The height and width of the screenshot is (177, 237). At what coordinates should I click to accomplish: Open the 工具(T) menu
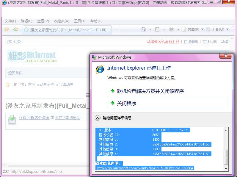(80, 21)
